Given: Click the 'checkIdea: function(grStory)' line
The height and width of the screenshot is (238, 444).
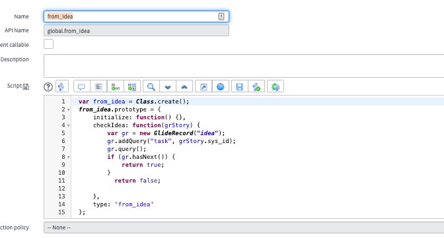Looking at the screenshot, I should 147,125.
